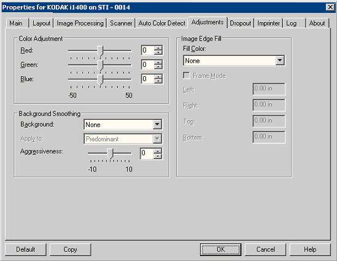Click the Blue value input field

pyautogui.click(x=148, y=79)
